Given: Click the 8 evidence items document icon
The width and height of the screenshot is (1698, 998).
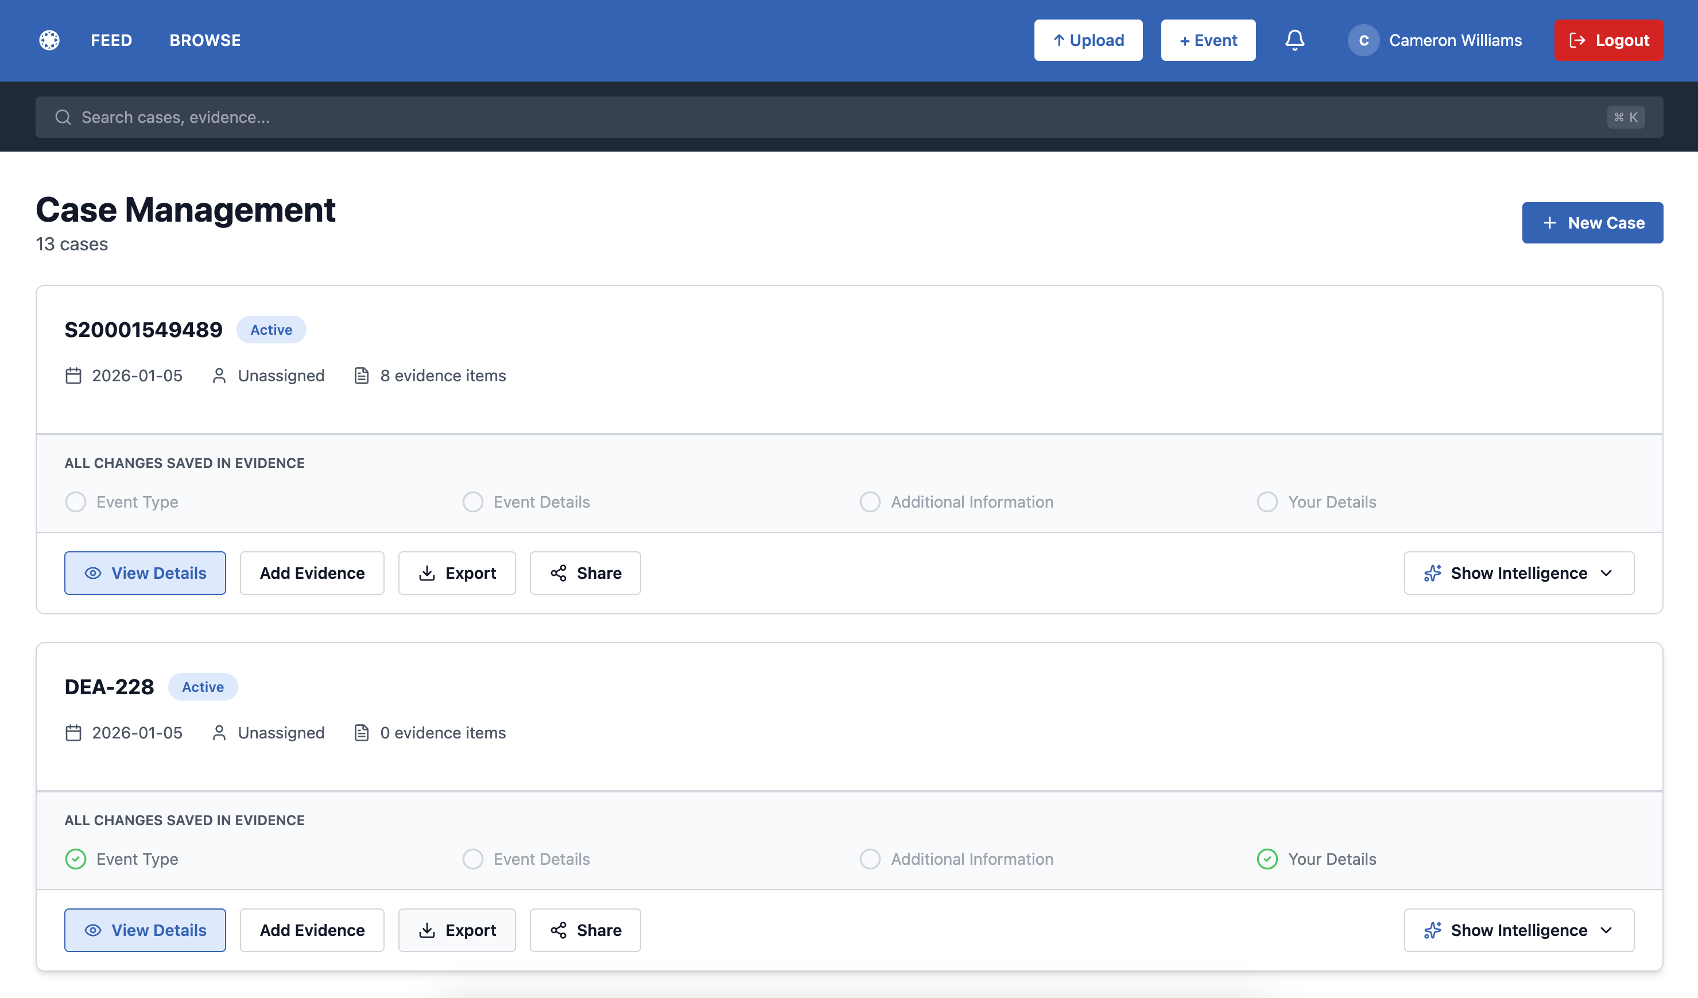Looking at the screenshot, I should coord(363,376).
